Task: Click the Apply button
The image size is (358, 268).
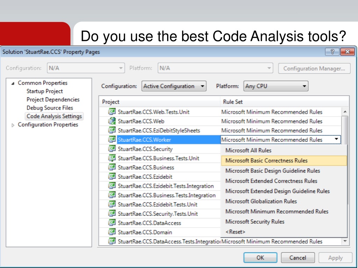Action: 335,258
